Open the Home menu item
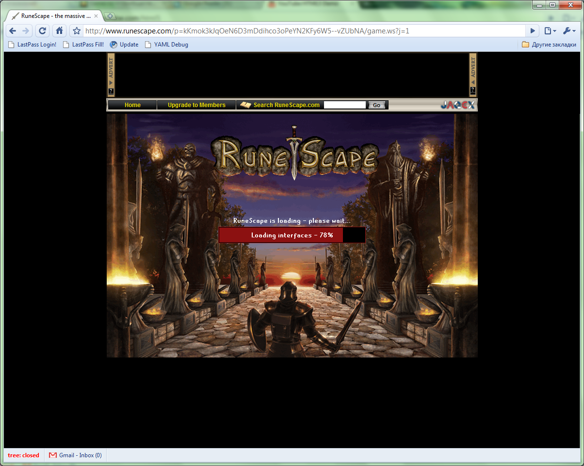The width and height of the screenshot is (584, 466). [132, 105]
